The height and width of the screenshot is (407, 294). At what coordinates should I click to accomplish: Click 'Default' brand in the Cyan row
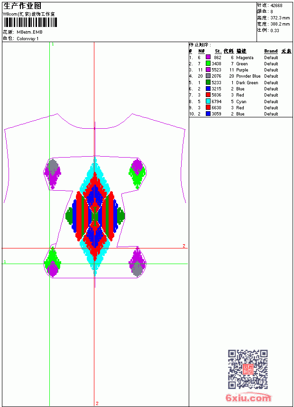coord(271,101)
